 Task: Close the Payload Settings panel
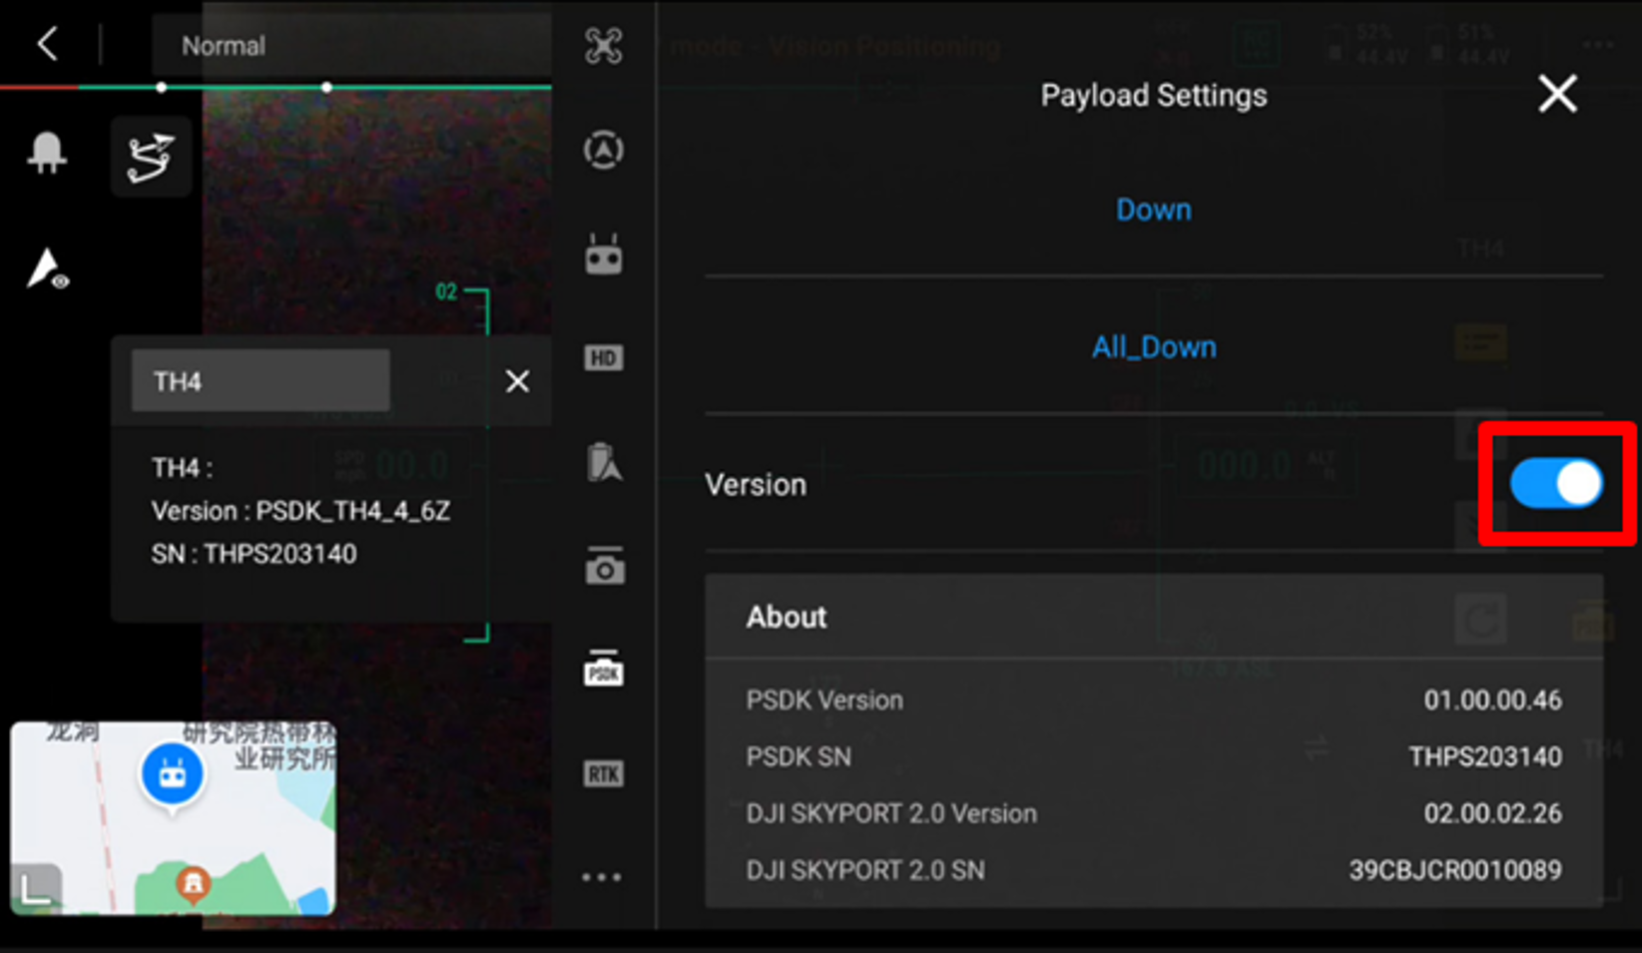(1557, 95)
